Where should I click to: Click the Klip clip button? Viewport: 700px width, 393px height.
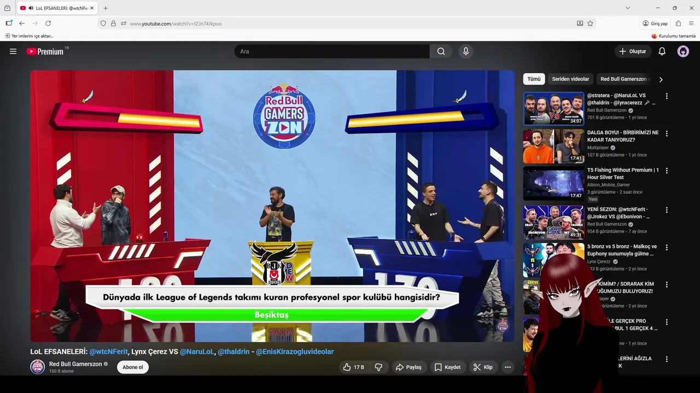click(x=483, y=367)
